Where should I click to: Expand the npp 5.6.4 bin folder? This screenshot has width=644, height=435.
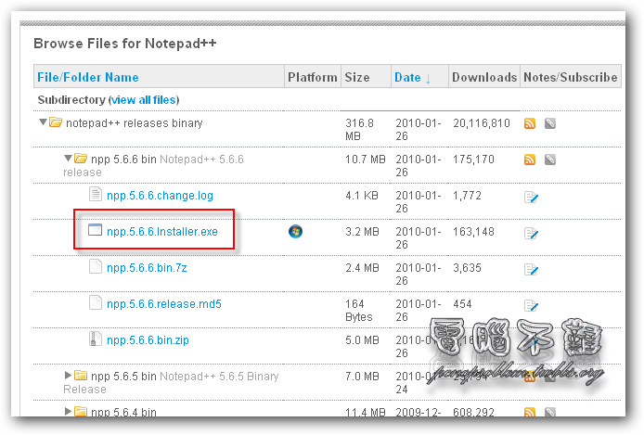(x=68, y=412)
